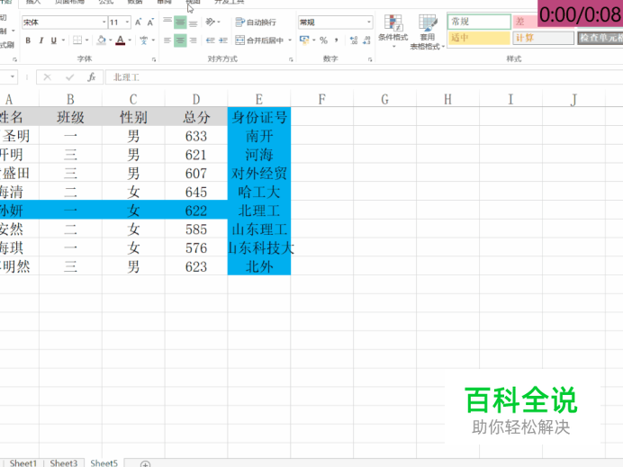Select Bottom Align icon
This screenshot has width=623, height=467.
click(x=193, y=22)
